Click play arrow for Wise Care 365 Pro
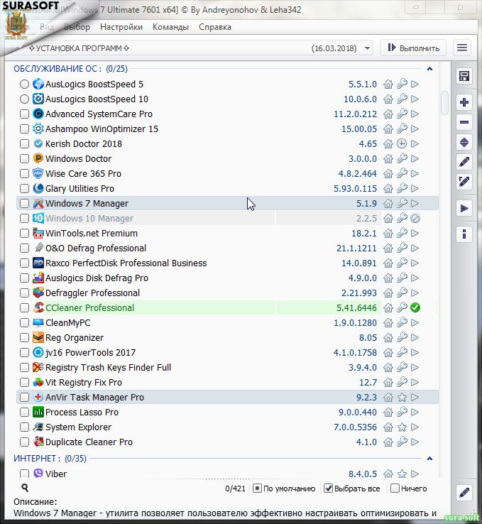The width and height of the screenshot is (482, 524). [x=415, y=173]
